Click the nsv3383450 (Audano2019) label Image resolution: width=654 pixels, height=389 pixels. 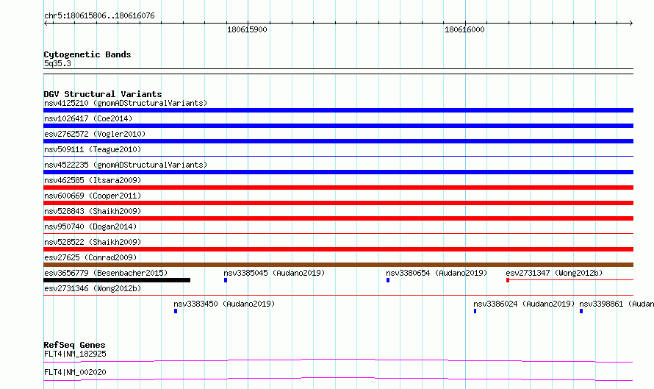[224, 304]
